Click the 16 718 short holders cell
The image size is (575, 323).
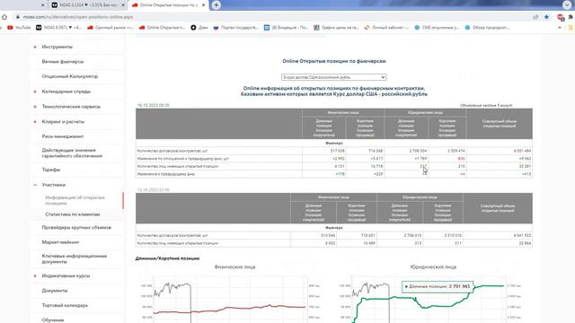376,166
